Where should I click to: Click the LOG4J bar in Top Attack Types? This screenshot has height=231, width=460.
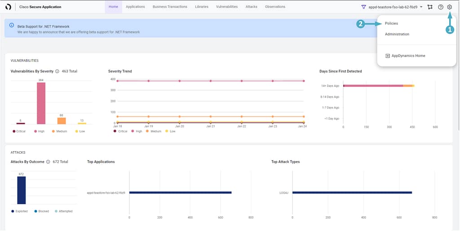[352, 192]
